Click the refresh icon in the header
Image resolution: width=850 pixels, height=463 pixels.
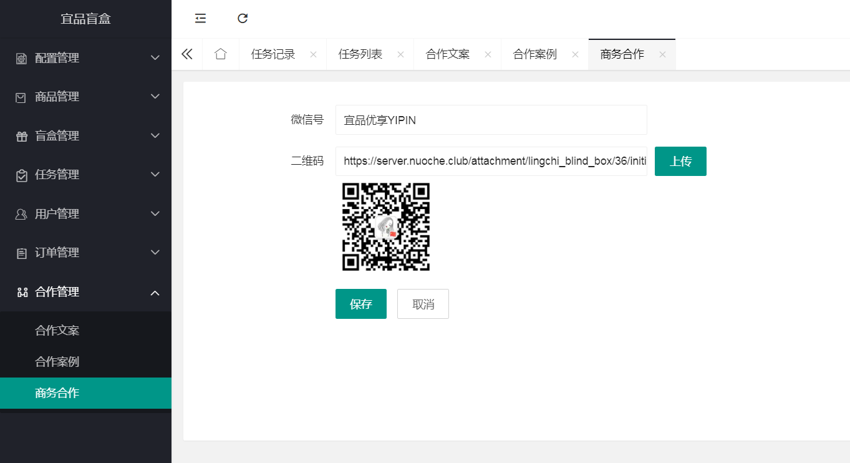pos(243,19)
